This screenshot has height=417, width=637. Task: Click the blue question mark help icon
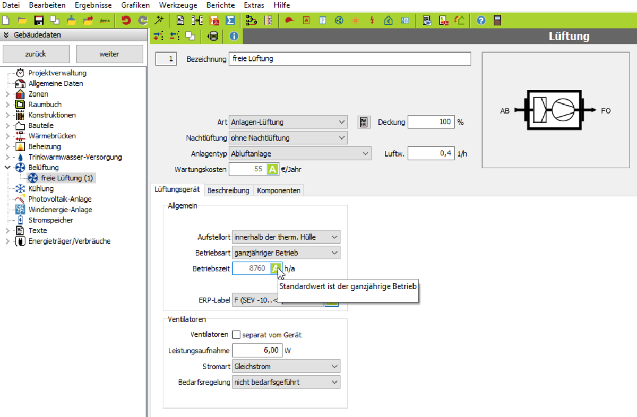(x=481, y=21)
